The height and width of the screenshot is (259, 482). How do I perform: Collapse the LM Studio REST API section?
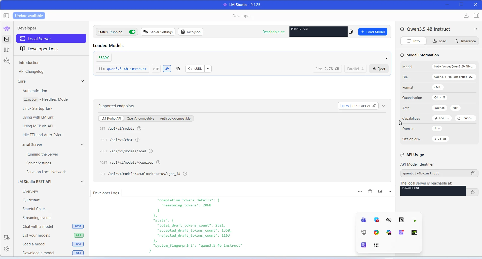82,181
